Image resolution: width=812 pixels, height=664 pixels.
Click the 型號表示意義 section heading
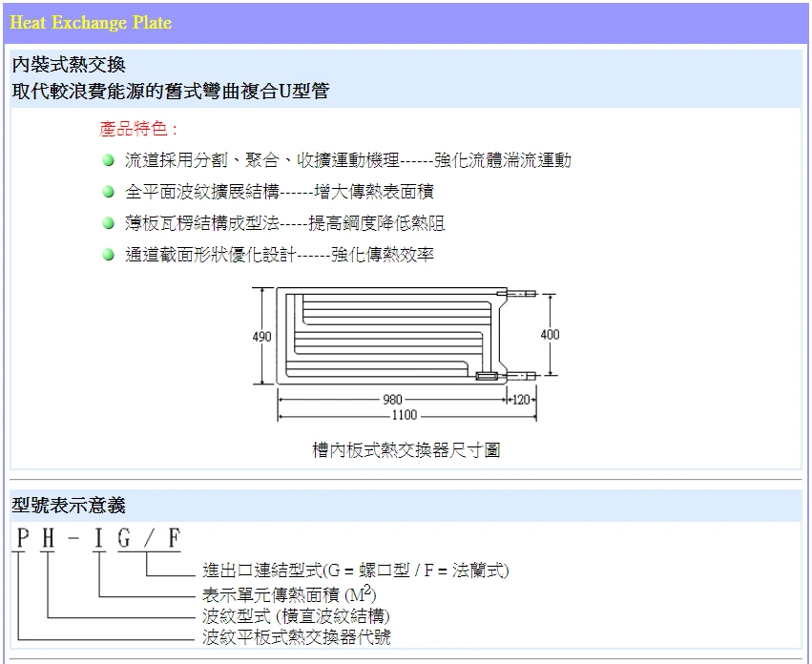click(69, 506)
